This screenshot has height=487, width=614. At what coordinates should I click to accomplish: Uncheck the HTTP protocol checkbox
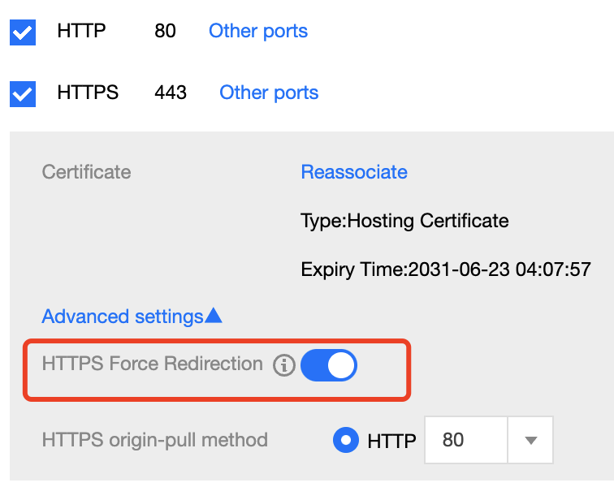[x=23, y=32]
